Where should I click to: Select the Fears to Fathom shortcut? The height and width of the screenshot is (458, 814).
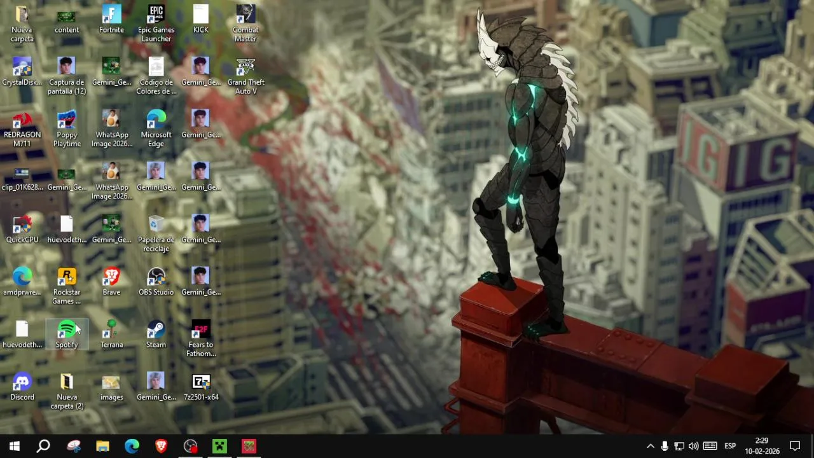pyautogui.click(x=201, y=338)
